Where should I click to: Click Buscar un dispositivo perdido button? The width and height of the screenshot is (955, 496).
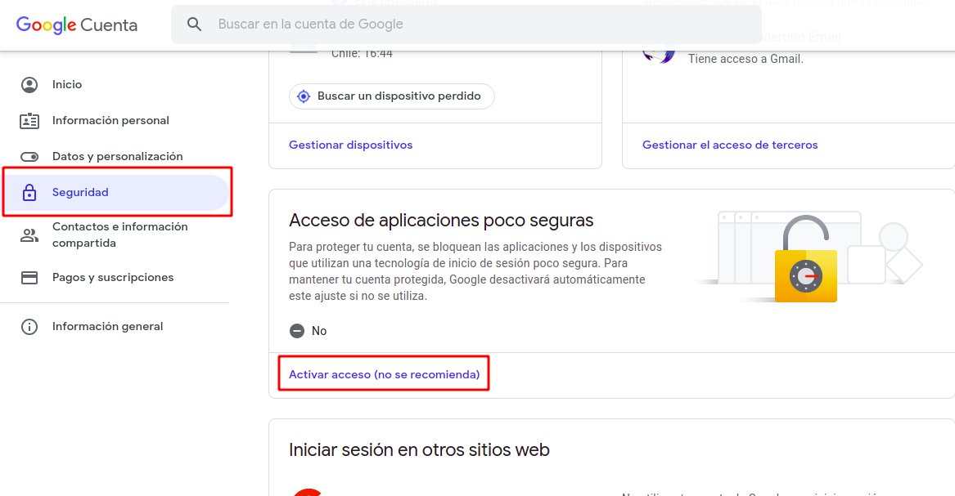pos(392,96)
